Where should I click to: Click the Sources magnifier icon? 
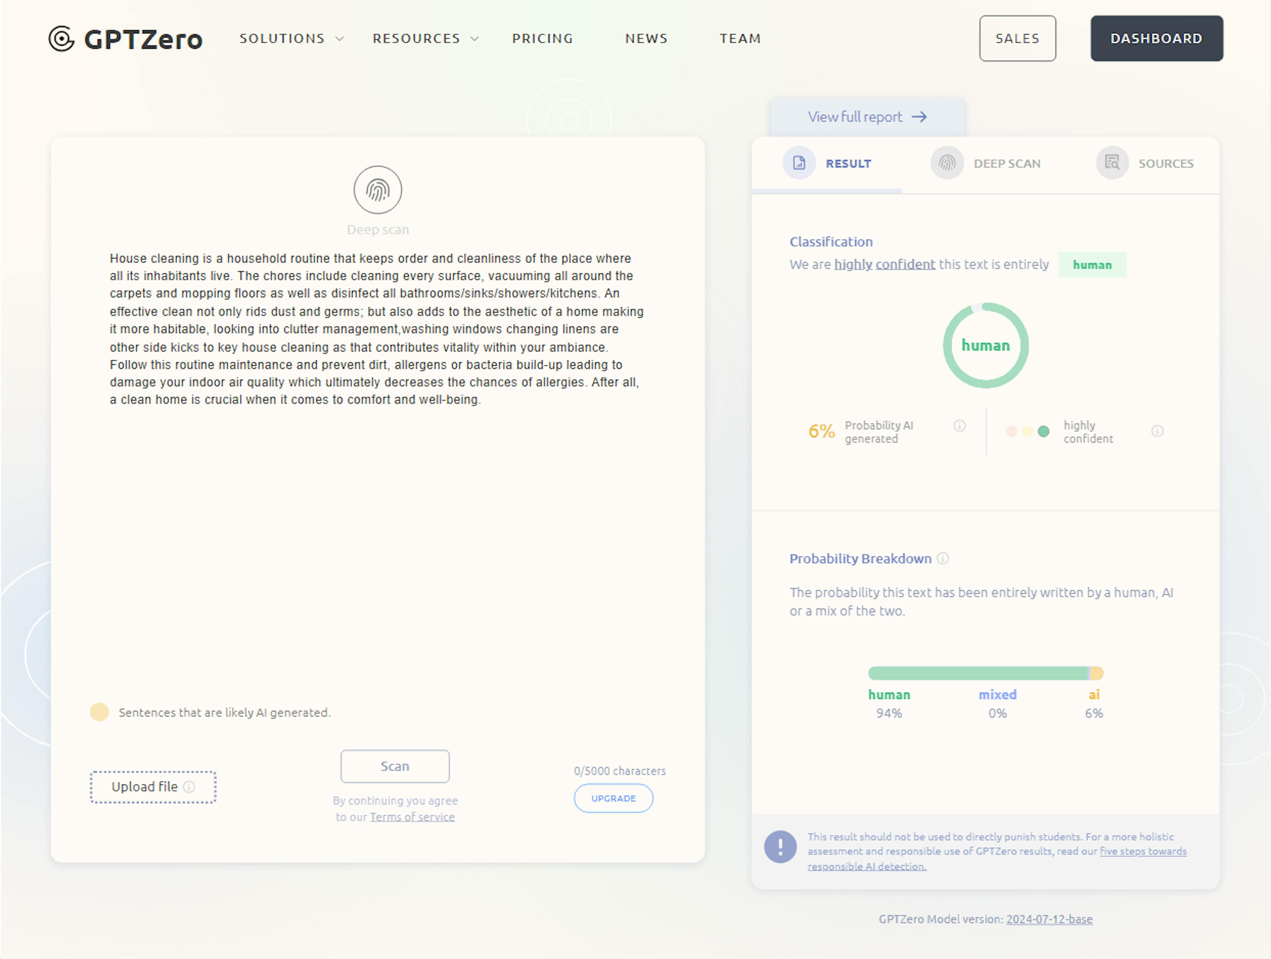(1112, 162)
